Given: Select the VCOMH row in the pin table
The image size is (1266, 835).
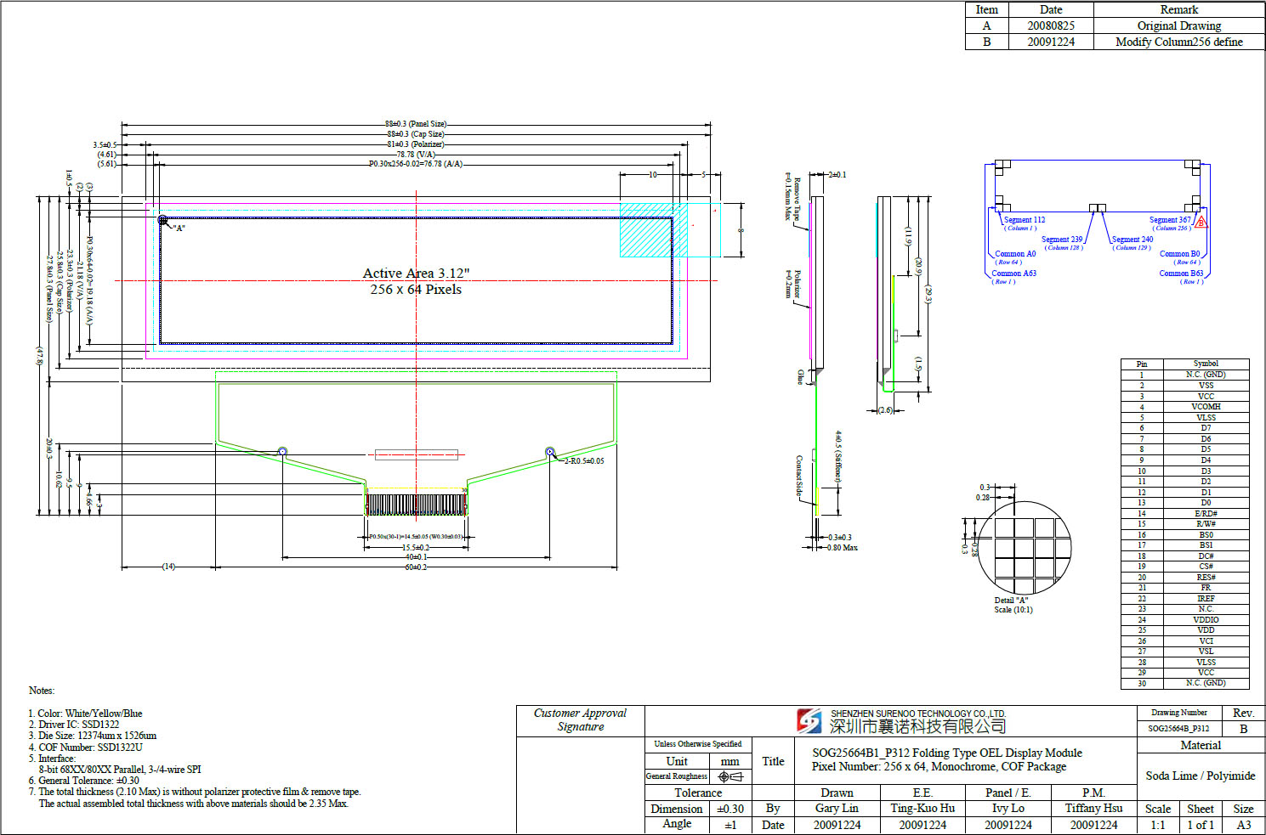Looking at the screenshot, I should tap(1184, 407).
